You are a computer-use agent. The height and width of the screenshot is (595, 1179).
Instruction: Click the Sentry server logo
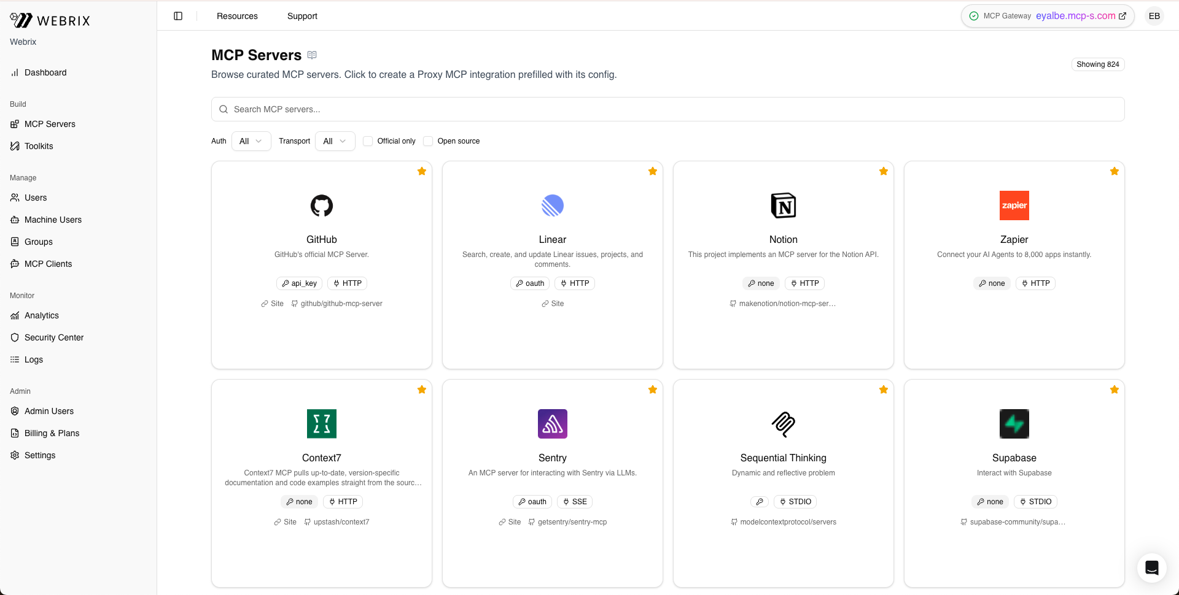click(553, 424)
